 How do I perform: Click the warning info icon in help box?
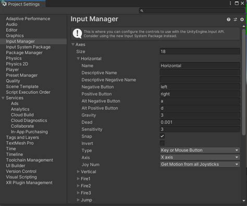[77, 33]
